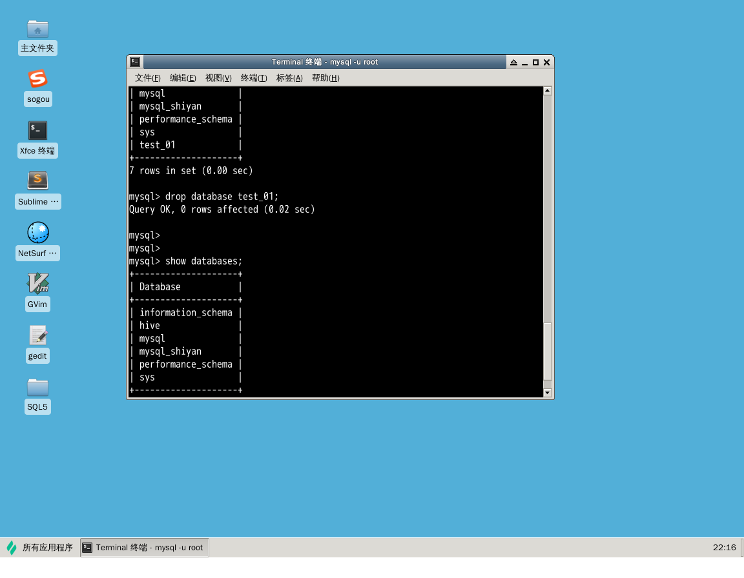The height and width of the screenshot is (578, 744).
Task: Open the 所有应用程序 applications menu
Action: [40, 548]
